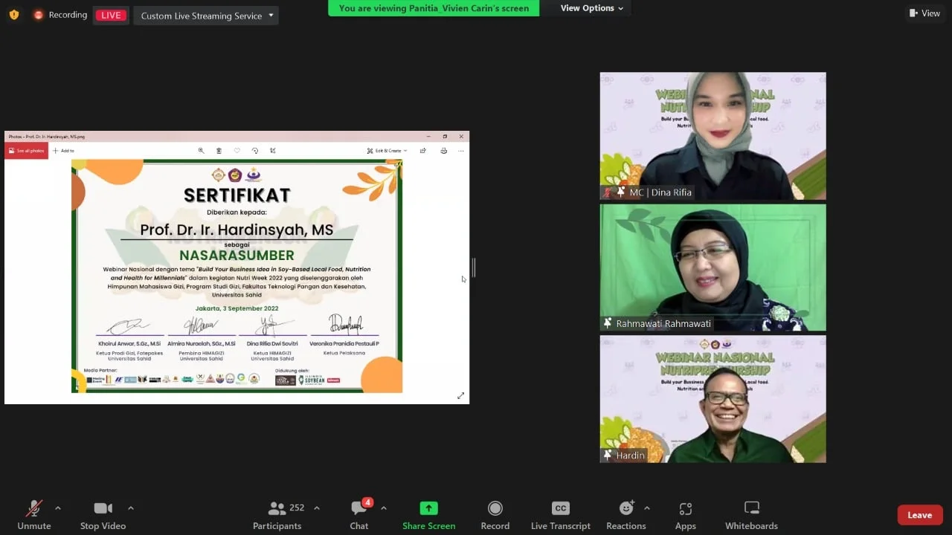
Task: Click the participant count '252'
Action: pos(297,508)
